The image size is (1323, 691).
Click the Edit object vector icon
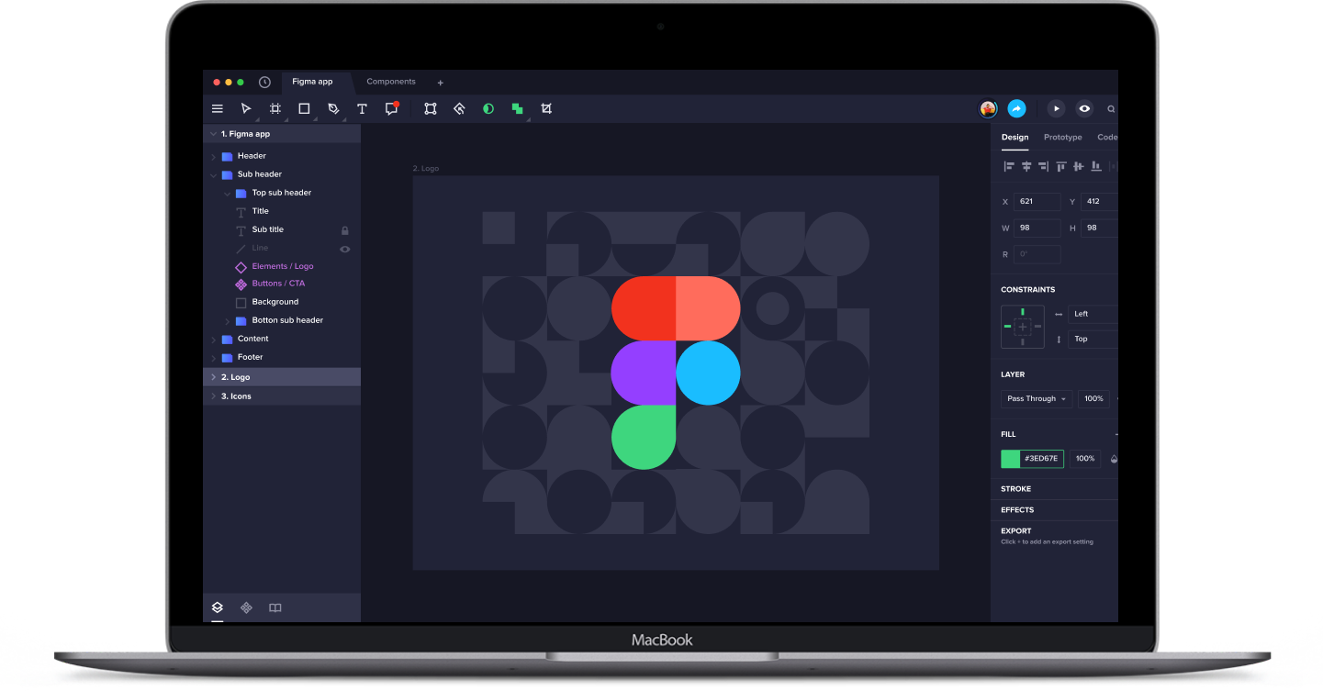coord(430,108)
